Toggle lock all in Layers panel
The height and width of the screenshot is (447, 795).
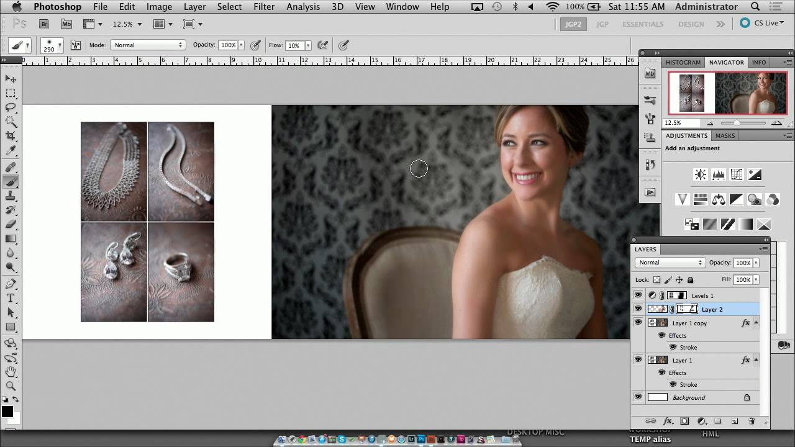tap(690, 280)
